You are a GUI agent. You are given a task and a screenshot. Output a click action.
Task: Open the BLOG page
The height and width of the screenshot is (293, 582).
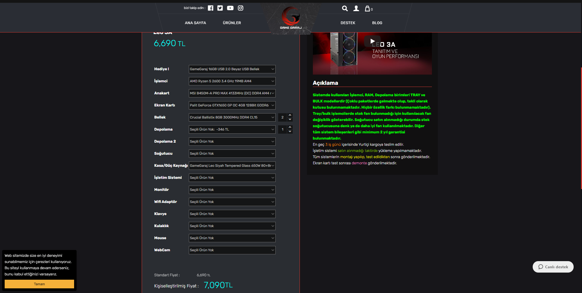(377, 23)
